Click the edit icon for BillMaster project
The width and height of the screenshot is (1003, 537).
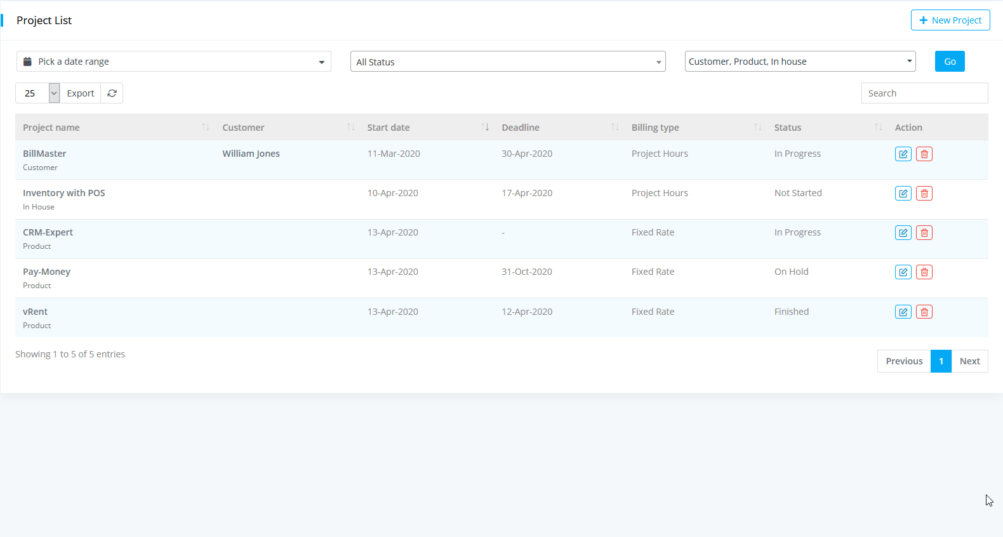click(x=903, y=154)
